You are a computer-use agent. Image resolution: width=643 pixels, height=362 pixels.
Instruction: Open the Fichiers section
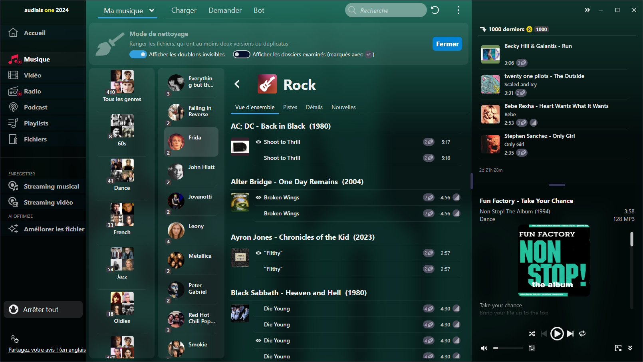pyautogui.click(x=43, y=139)
